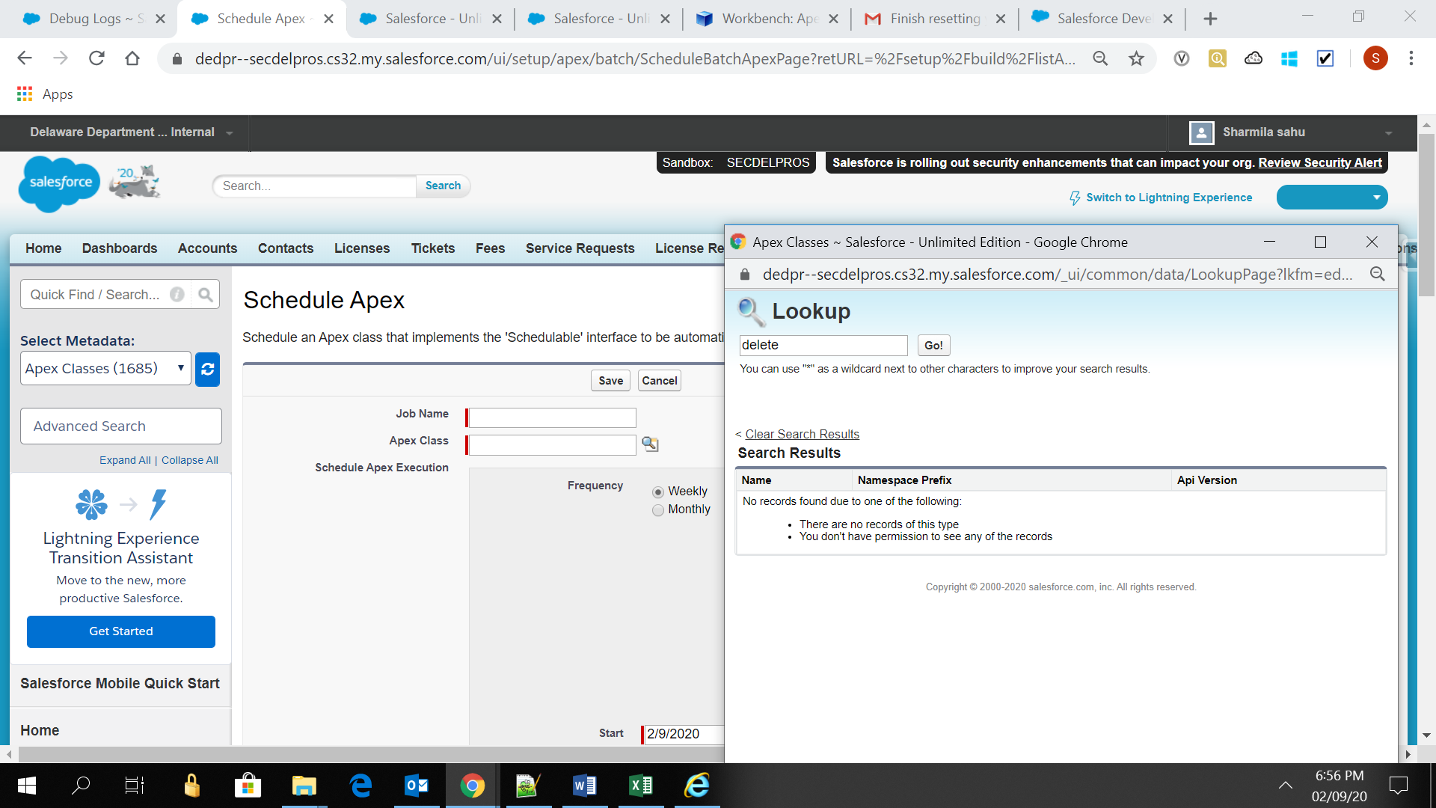Image resolution: width=1436 pixels, height=808 pixels.
Task: Click the Quick Find info icon
Action: click(x=177, y=295)
